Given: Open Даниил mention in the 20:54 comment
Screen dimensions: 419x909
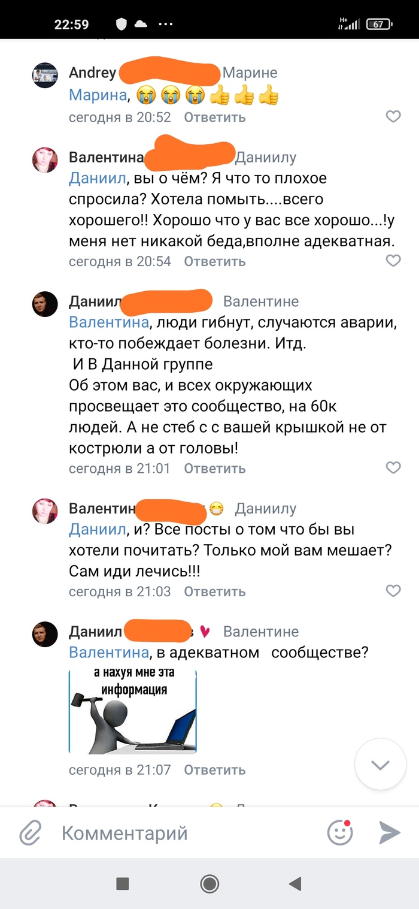Looking at the screenshot, I should (98, 179).
